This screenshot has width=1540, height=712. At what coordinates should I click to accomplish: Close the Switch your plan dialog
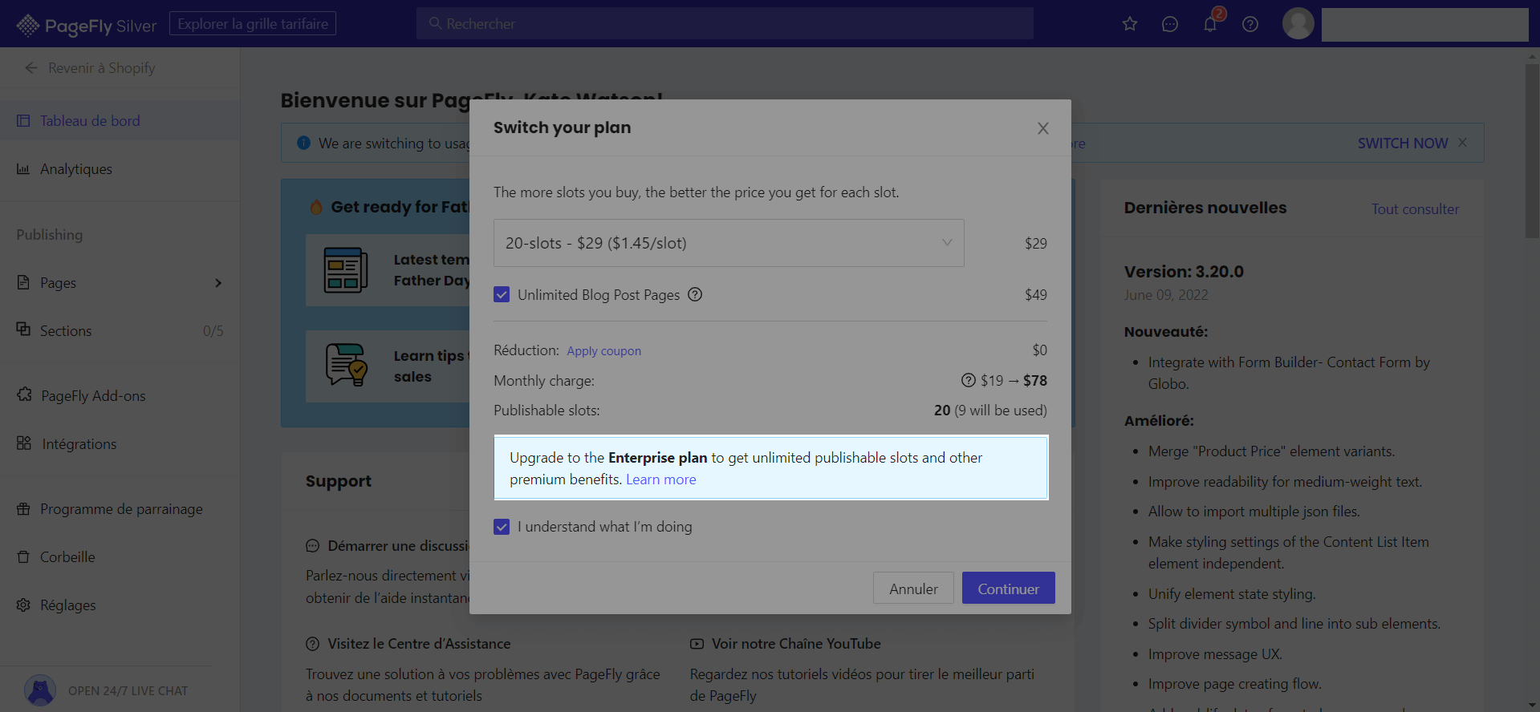pos(1043,128)
